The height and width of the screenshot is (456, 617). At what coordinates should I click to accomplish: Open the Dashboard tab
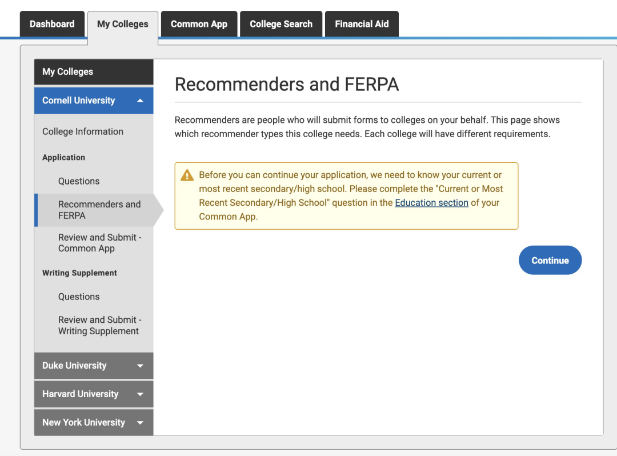click(x=52, y=24)
